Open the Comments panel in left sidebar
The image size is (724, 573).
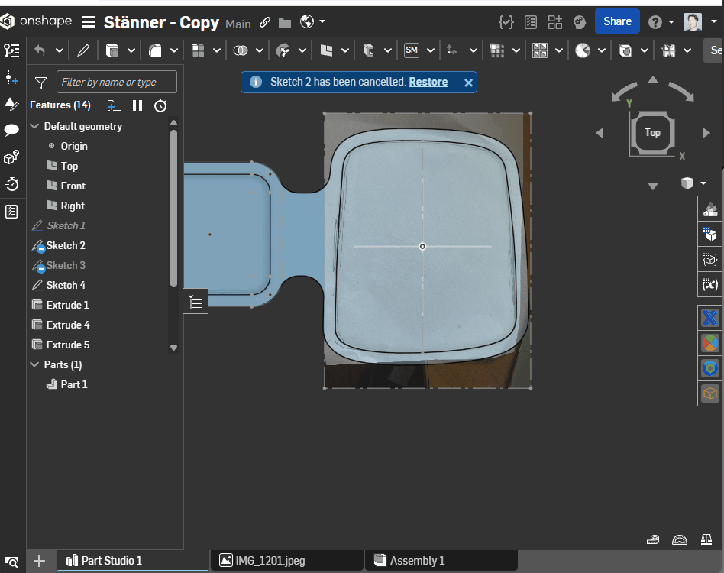[11, 131]
